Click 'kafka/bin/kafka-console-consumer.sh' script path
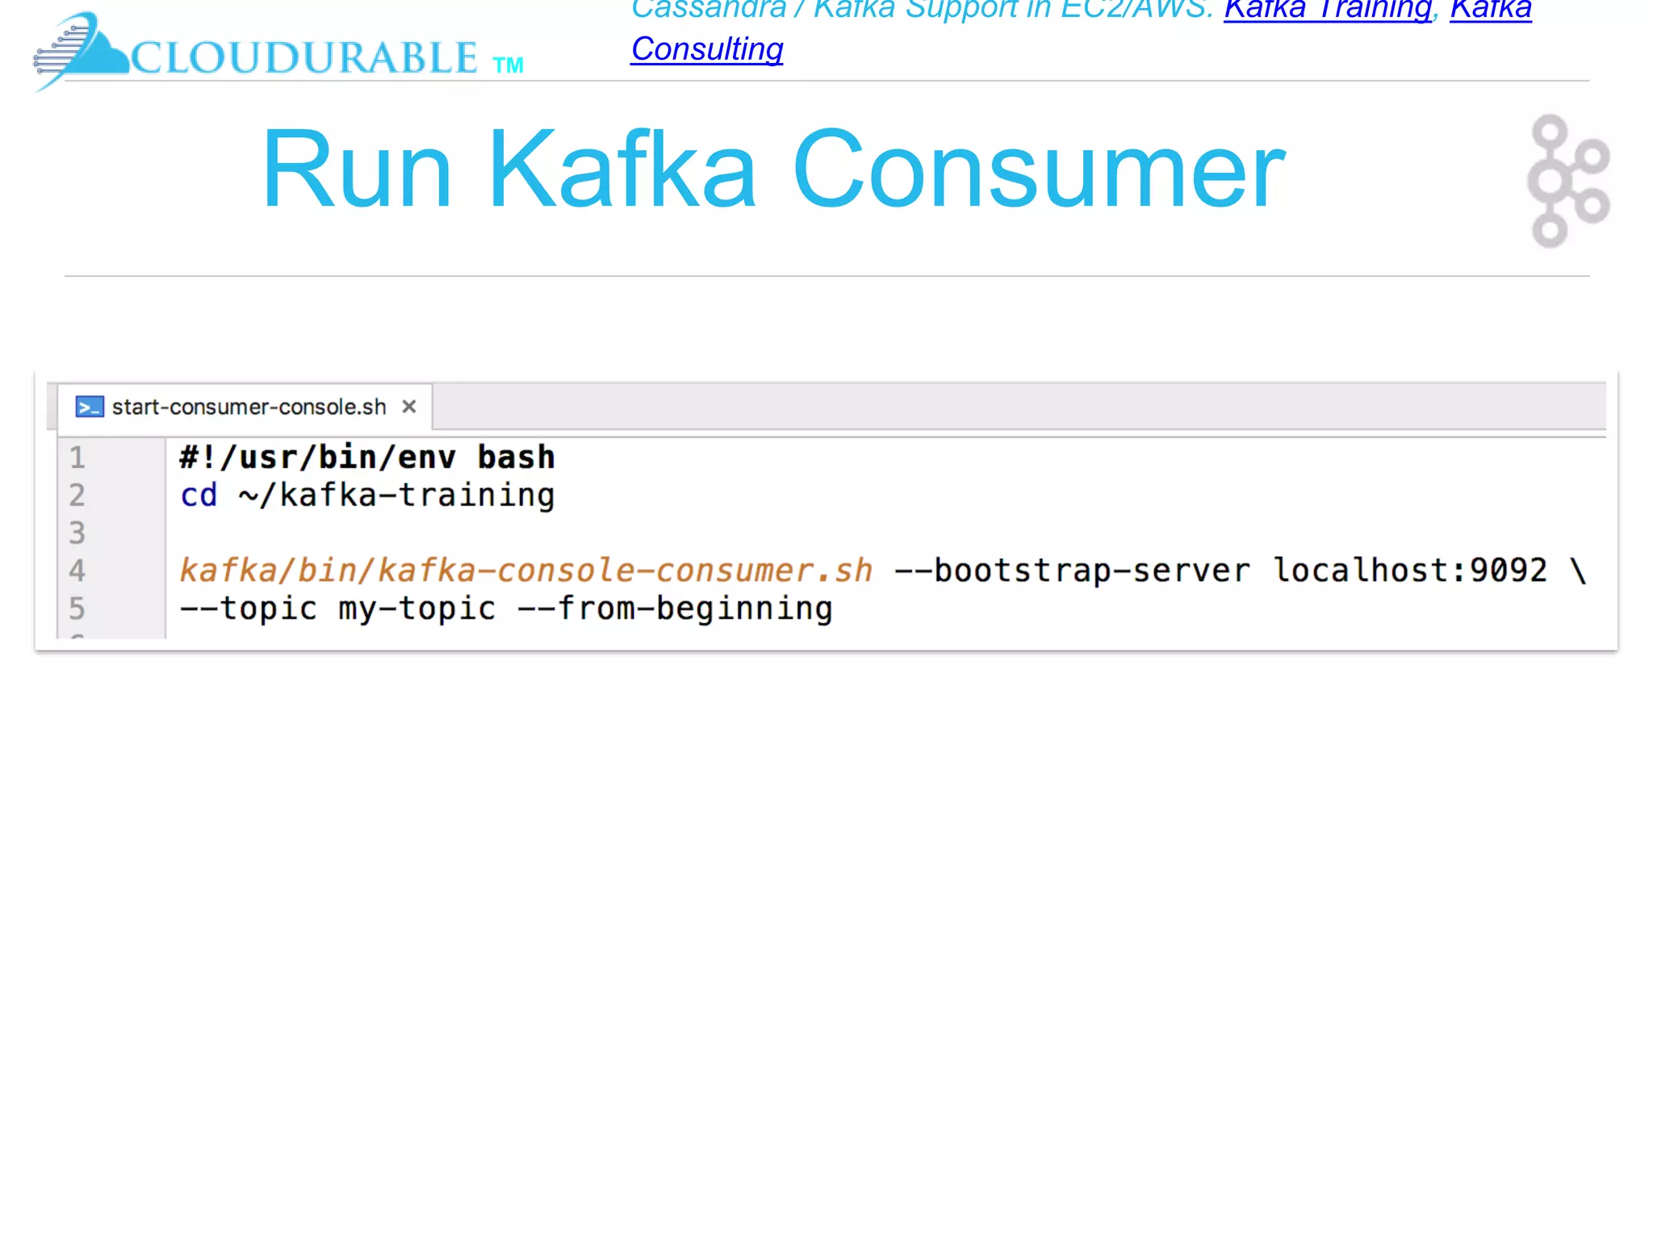 (526, 571)
